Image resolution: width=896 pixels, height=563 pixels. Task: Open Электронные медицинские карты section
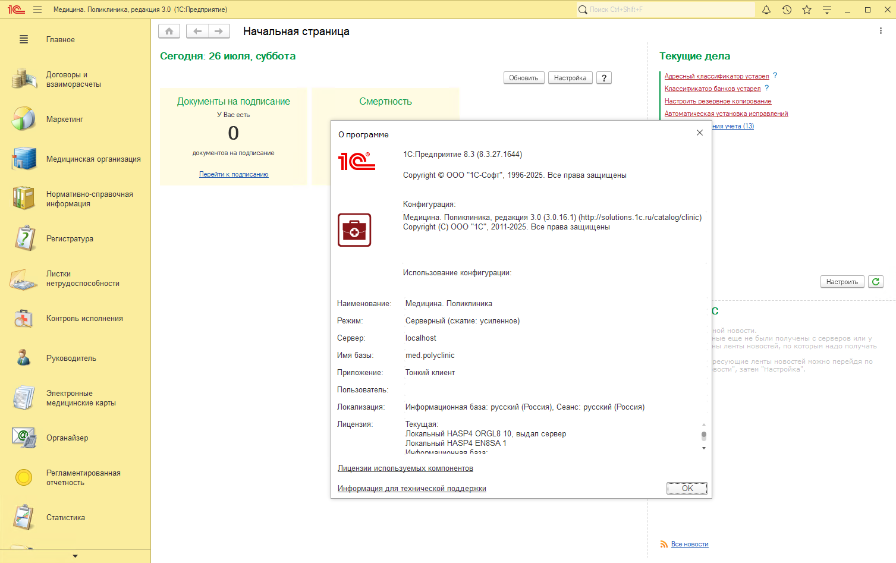[x=81, y=398]
